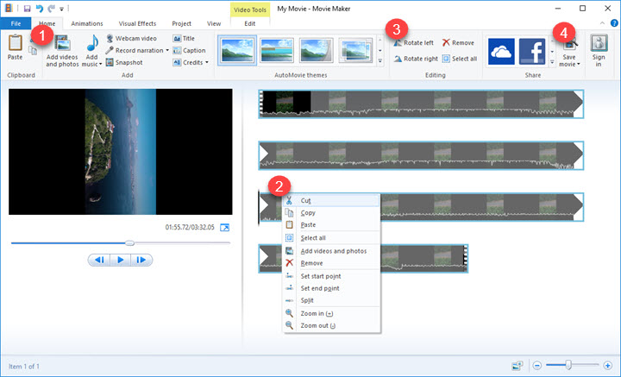Undo the last action from the quick access toolbar

coord(39,9)
